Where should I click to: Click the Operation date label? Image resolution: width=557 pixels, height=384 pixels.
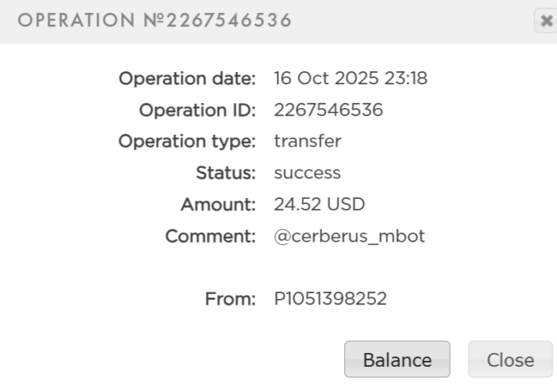coord(188,79)
